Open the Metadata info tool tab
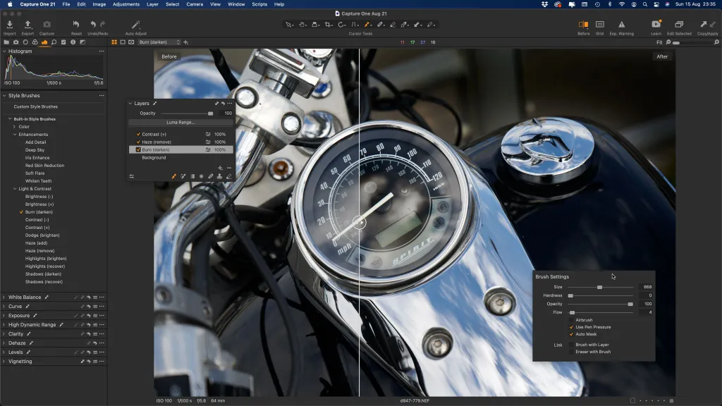 pos(73,42)
